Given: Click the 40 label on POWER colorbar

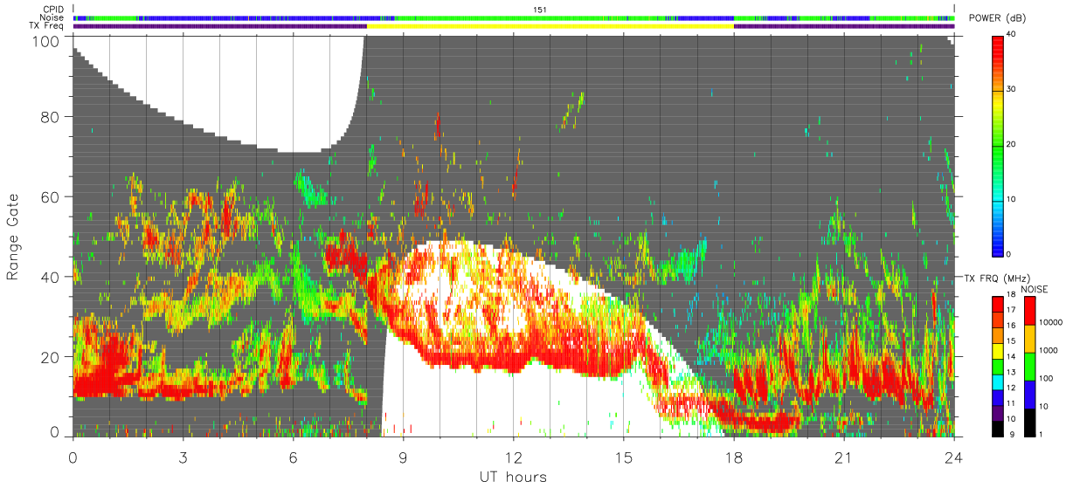Looking at the screenshot, I should [1012, 34].
